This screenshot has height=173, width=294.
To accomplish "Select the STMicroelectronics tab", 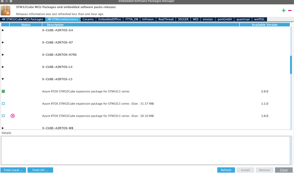I will (x=63, y=19).
